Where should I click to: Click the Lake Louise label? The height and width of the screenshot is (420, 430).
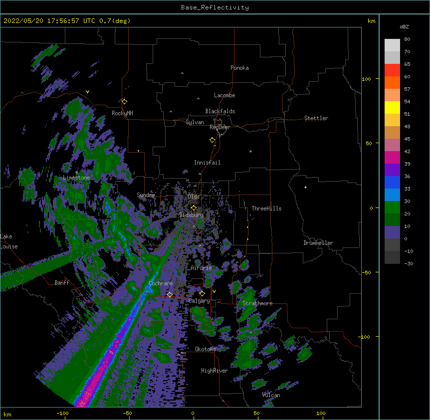click(x=9, y=241)
